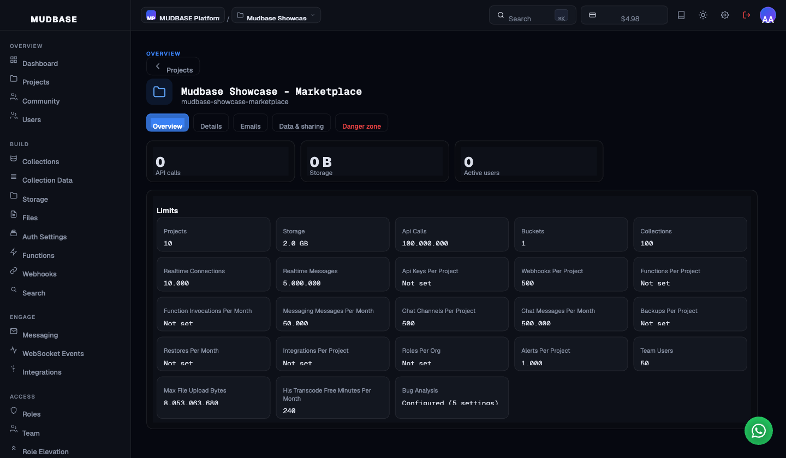The height and width of the screenshot is (458, 786).
Task: Click the project folder icon tile
Action: coord(159,92)
